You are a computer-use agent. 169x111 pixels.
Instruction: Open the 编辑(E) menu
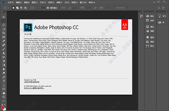click(19, 2)
